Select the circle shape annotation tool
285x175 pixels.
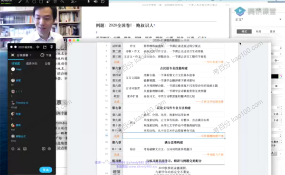(34, 1)
